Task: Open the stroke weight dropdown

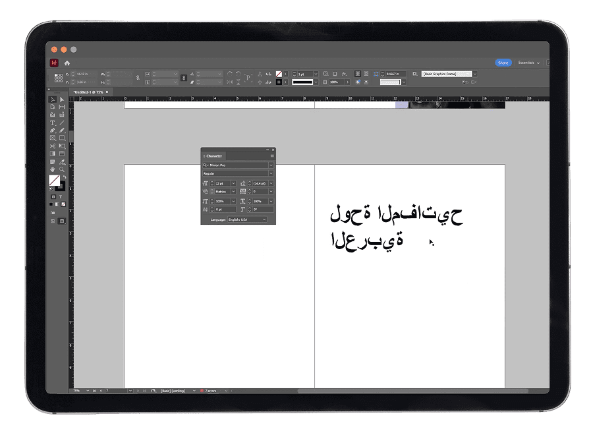Action: click(x=316, y=74)
